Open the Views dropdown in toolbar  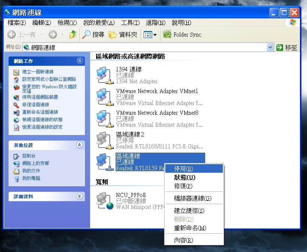click(150, 35)
